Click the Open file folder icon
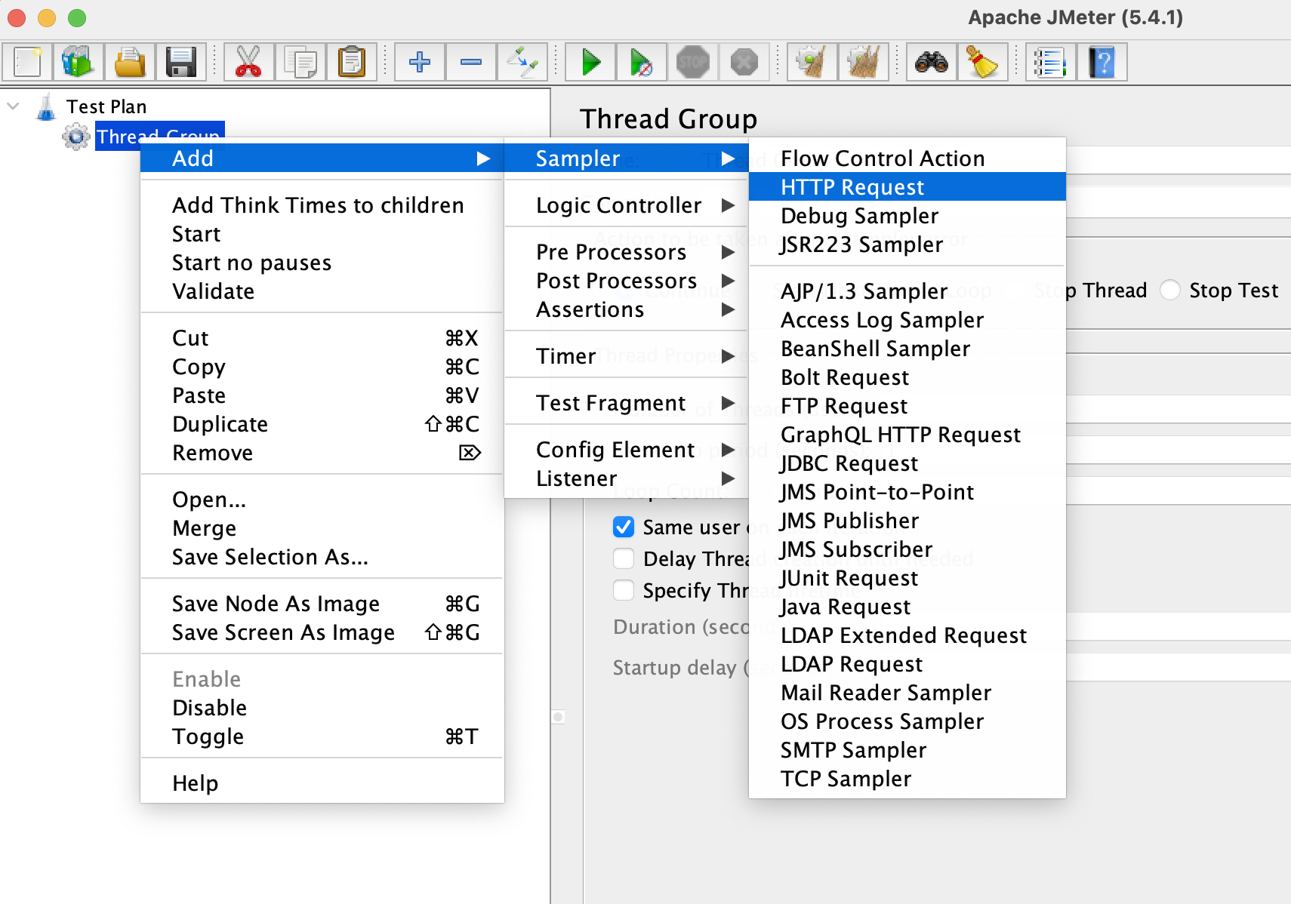This screenshot has width=1291, height=904. 130,62
